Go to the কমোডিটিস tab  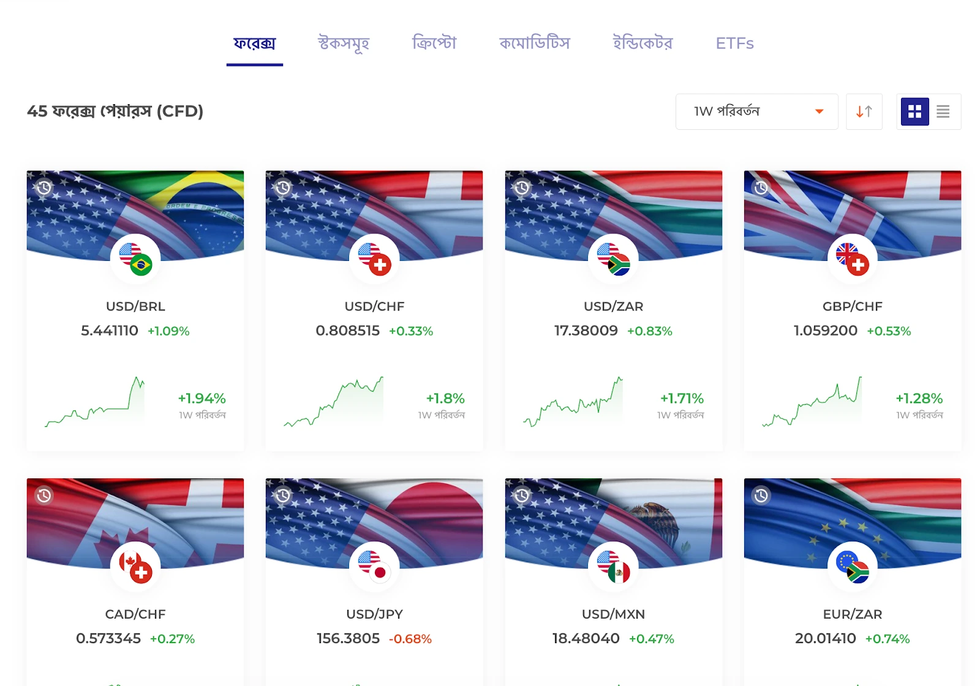click(x=534, y=43)
